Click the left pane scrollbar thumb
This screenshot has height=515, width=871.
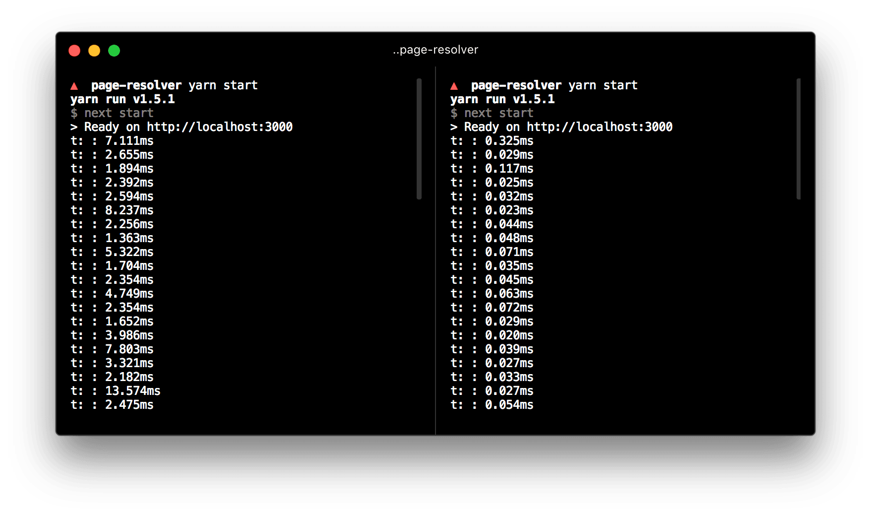pyautogui.click(x=419, y=139)
